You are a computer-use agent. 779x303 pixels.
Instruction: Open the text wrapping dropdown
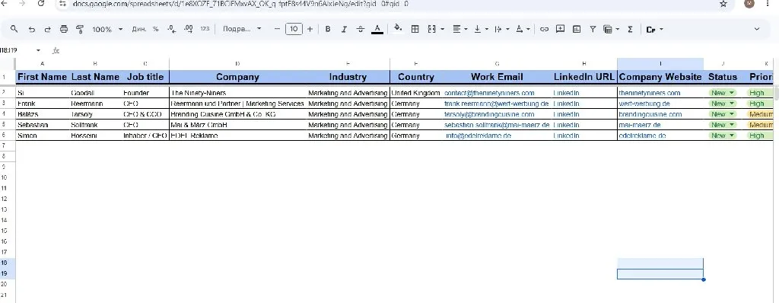502,30
